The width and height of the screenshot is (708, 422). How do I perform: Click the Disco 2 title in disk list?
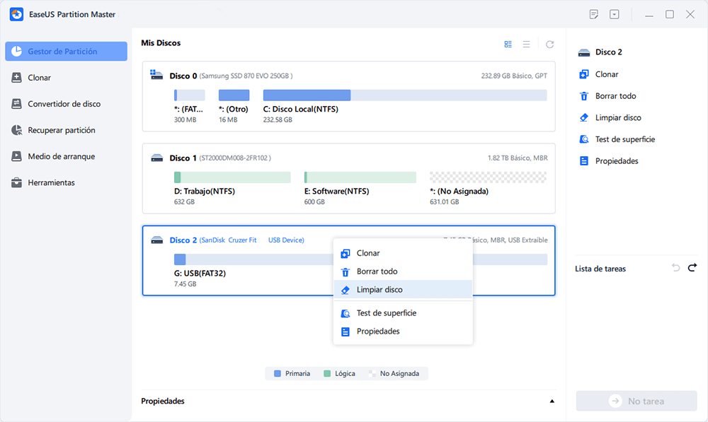[183, 240]
